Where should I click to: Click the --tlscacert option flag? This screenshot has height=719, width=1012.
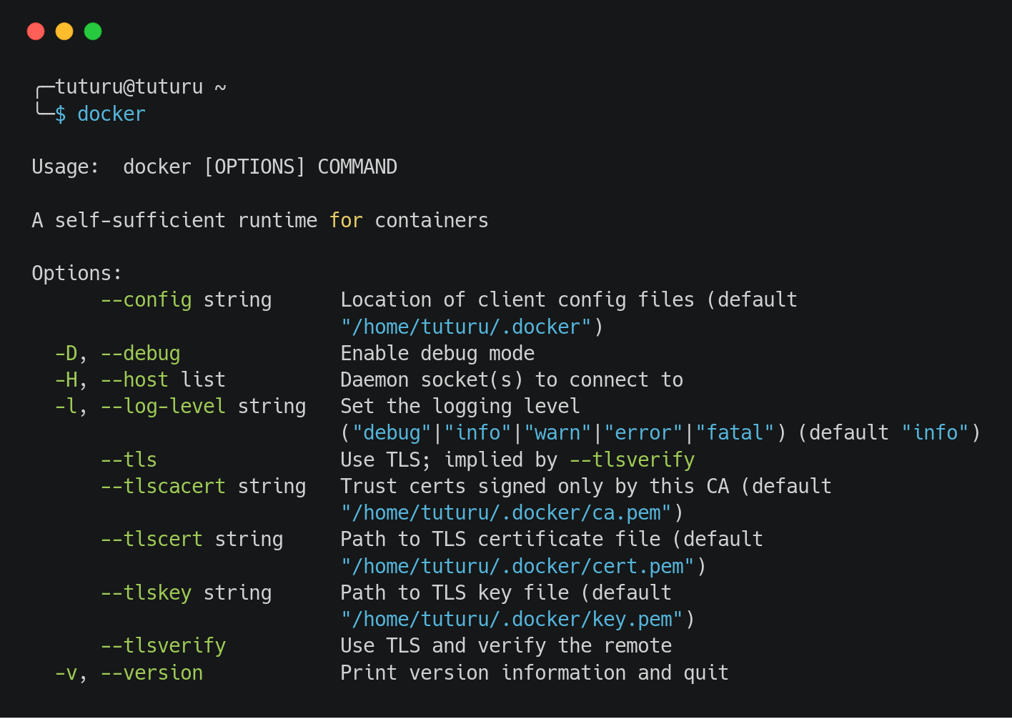tap(163, 487)
